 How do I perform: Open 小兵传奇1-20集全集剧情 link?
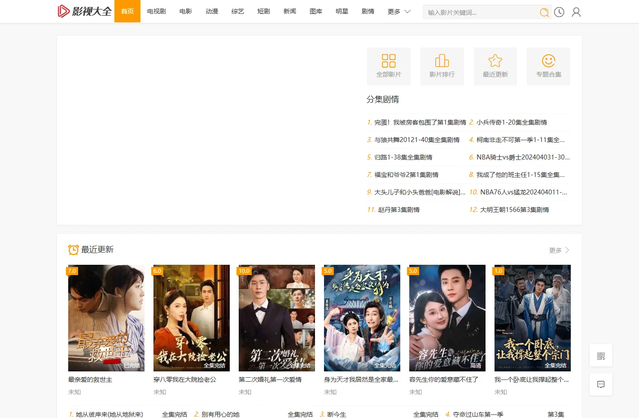(512, 122)
